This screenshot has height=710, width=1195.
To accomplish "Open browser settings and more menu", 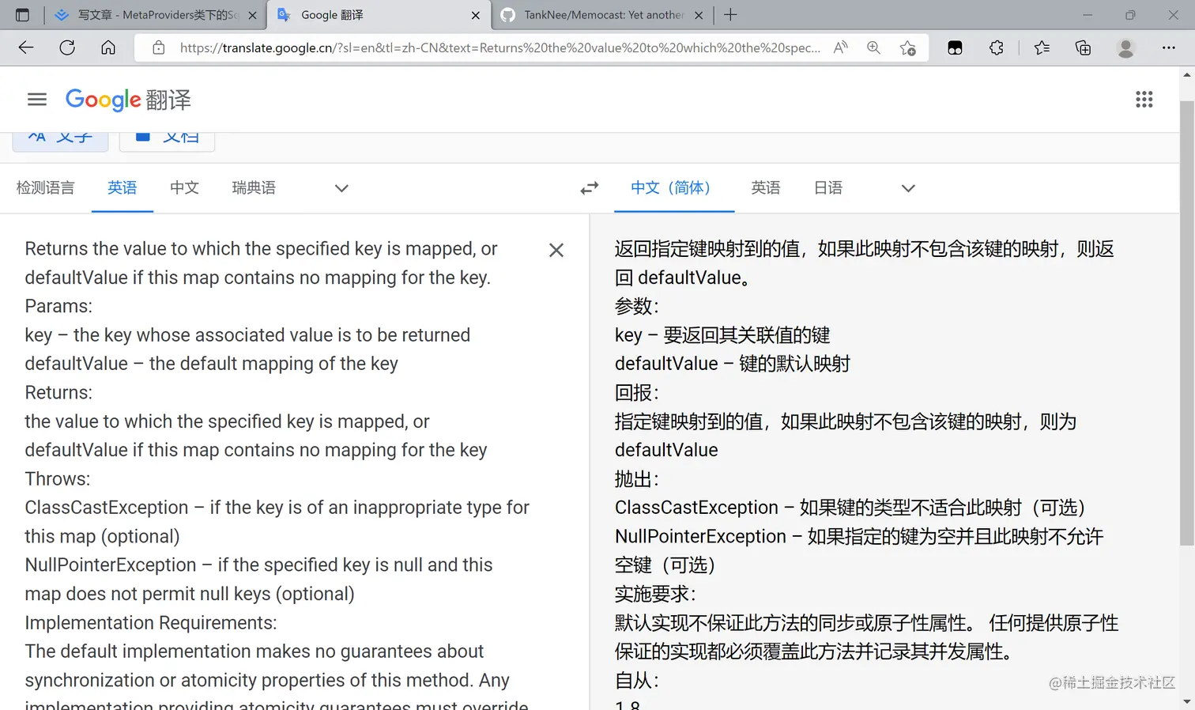I will click(1168, 47).
